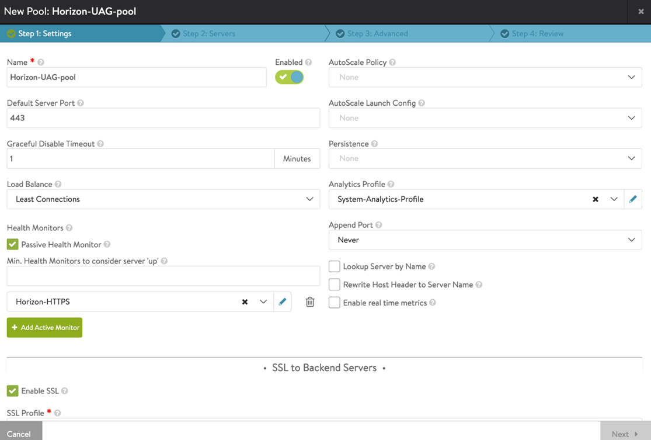Toggle the pool Enabled switch

(290, 77)
